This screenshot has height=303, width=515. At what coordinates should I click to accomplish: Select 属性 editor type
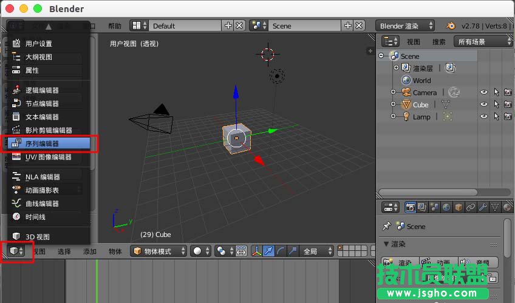(x=49, y=70)
